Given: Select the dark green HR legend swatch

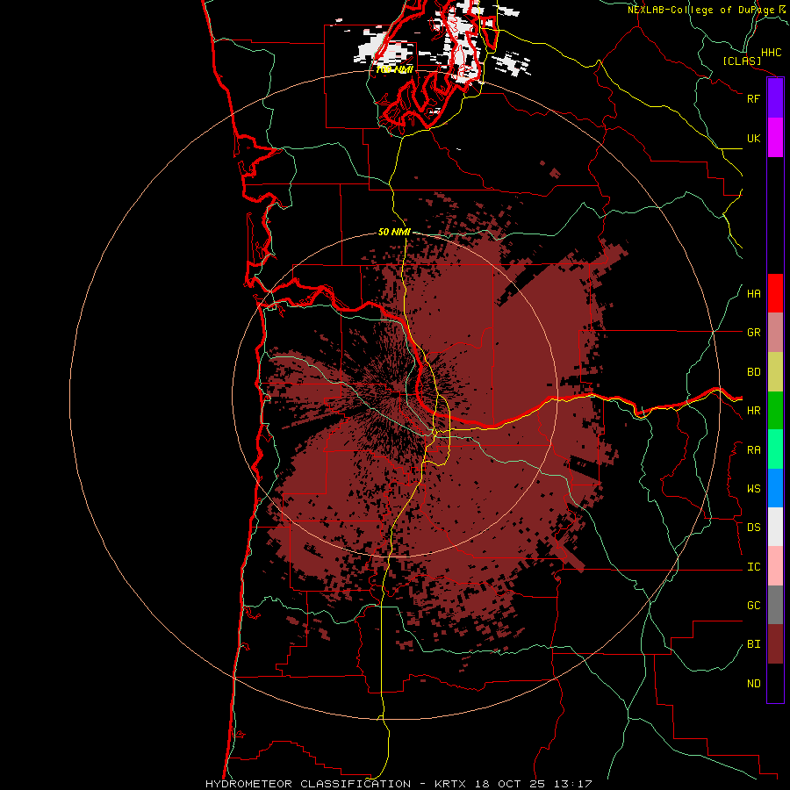Looking at the screenshot, I should point(775,411).
